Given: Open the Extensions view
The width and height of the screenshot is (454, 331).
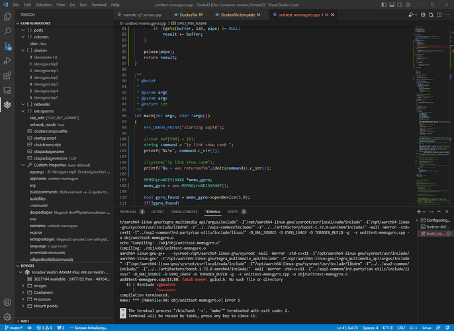Looking at the screenshot, I should click(7, 75).
